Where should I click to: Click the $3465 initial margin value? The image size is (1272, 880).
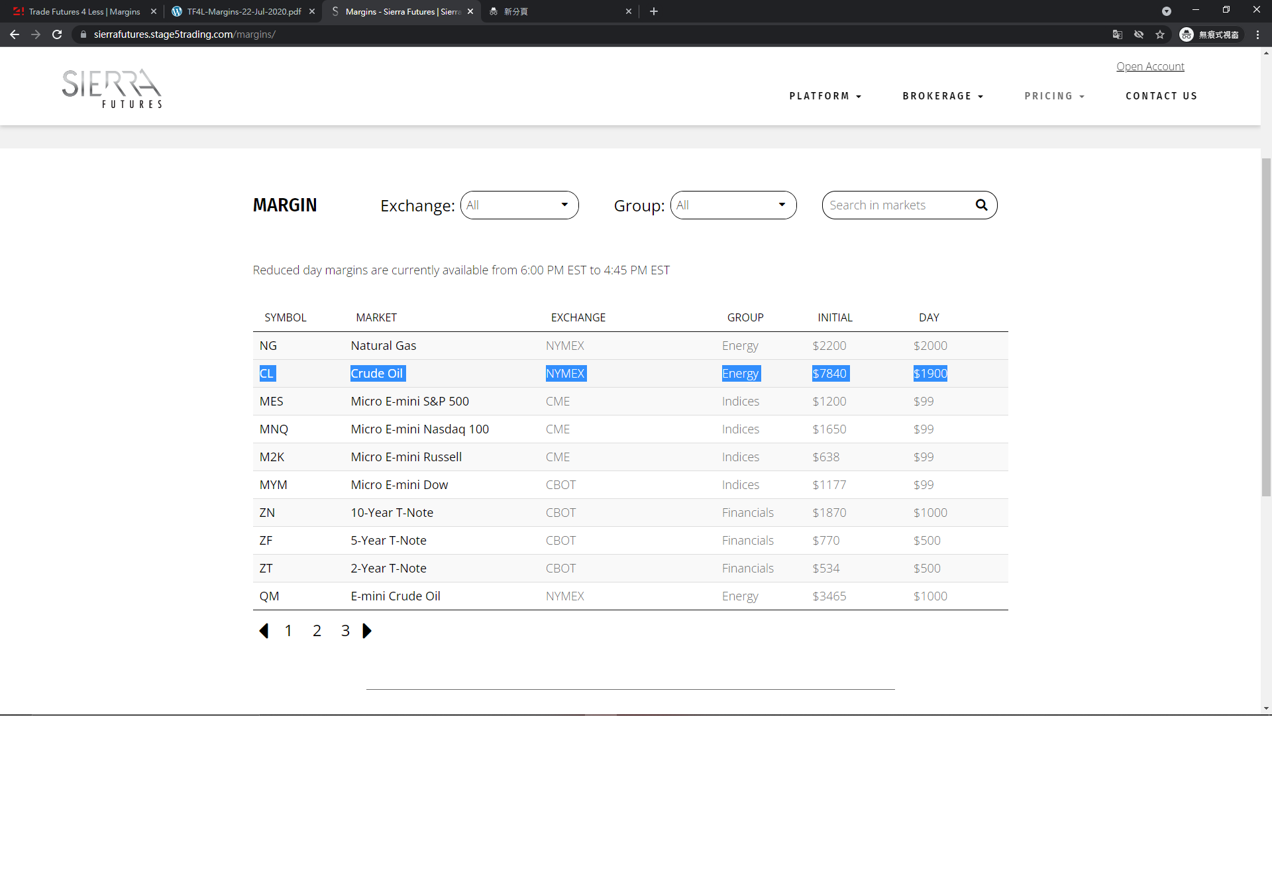click(829, 596)
